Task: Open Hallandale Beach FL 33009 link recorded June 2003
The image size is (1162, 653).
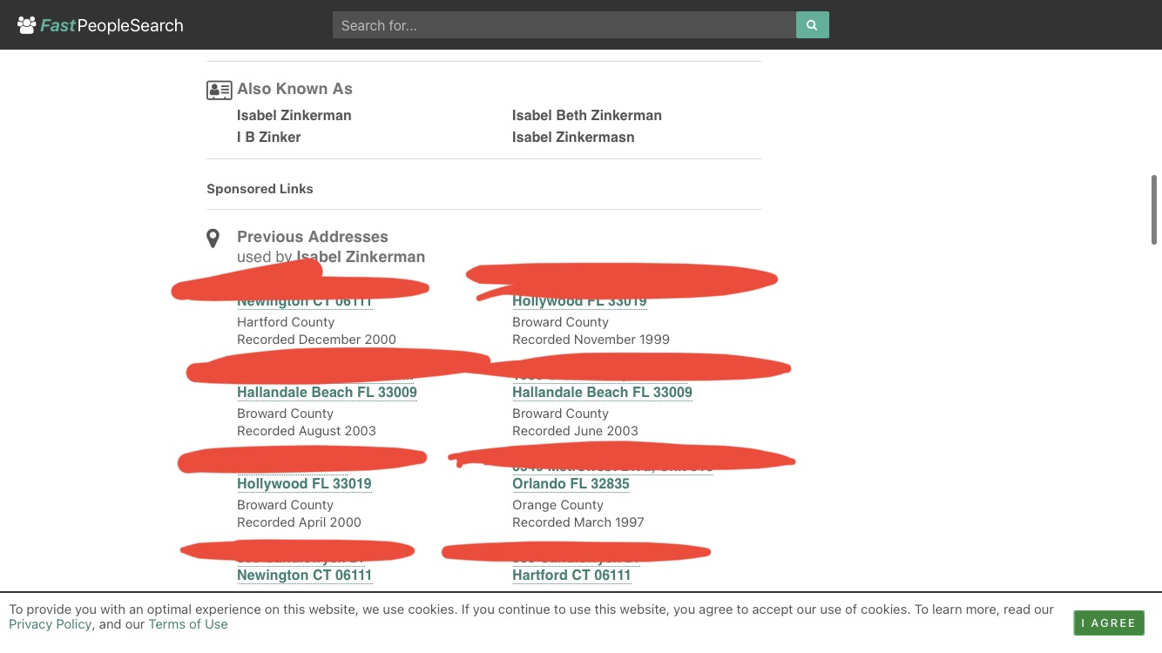Action: coord(602,393)
